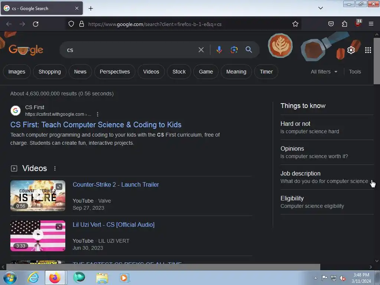Open options menu beside csfirst.withgoogle.com URL
This screenshot has height=285, width=380.
[x=98, y=114]
